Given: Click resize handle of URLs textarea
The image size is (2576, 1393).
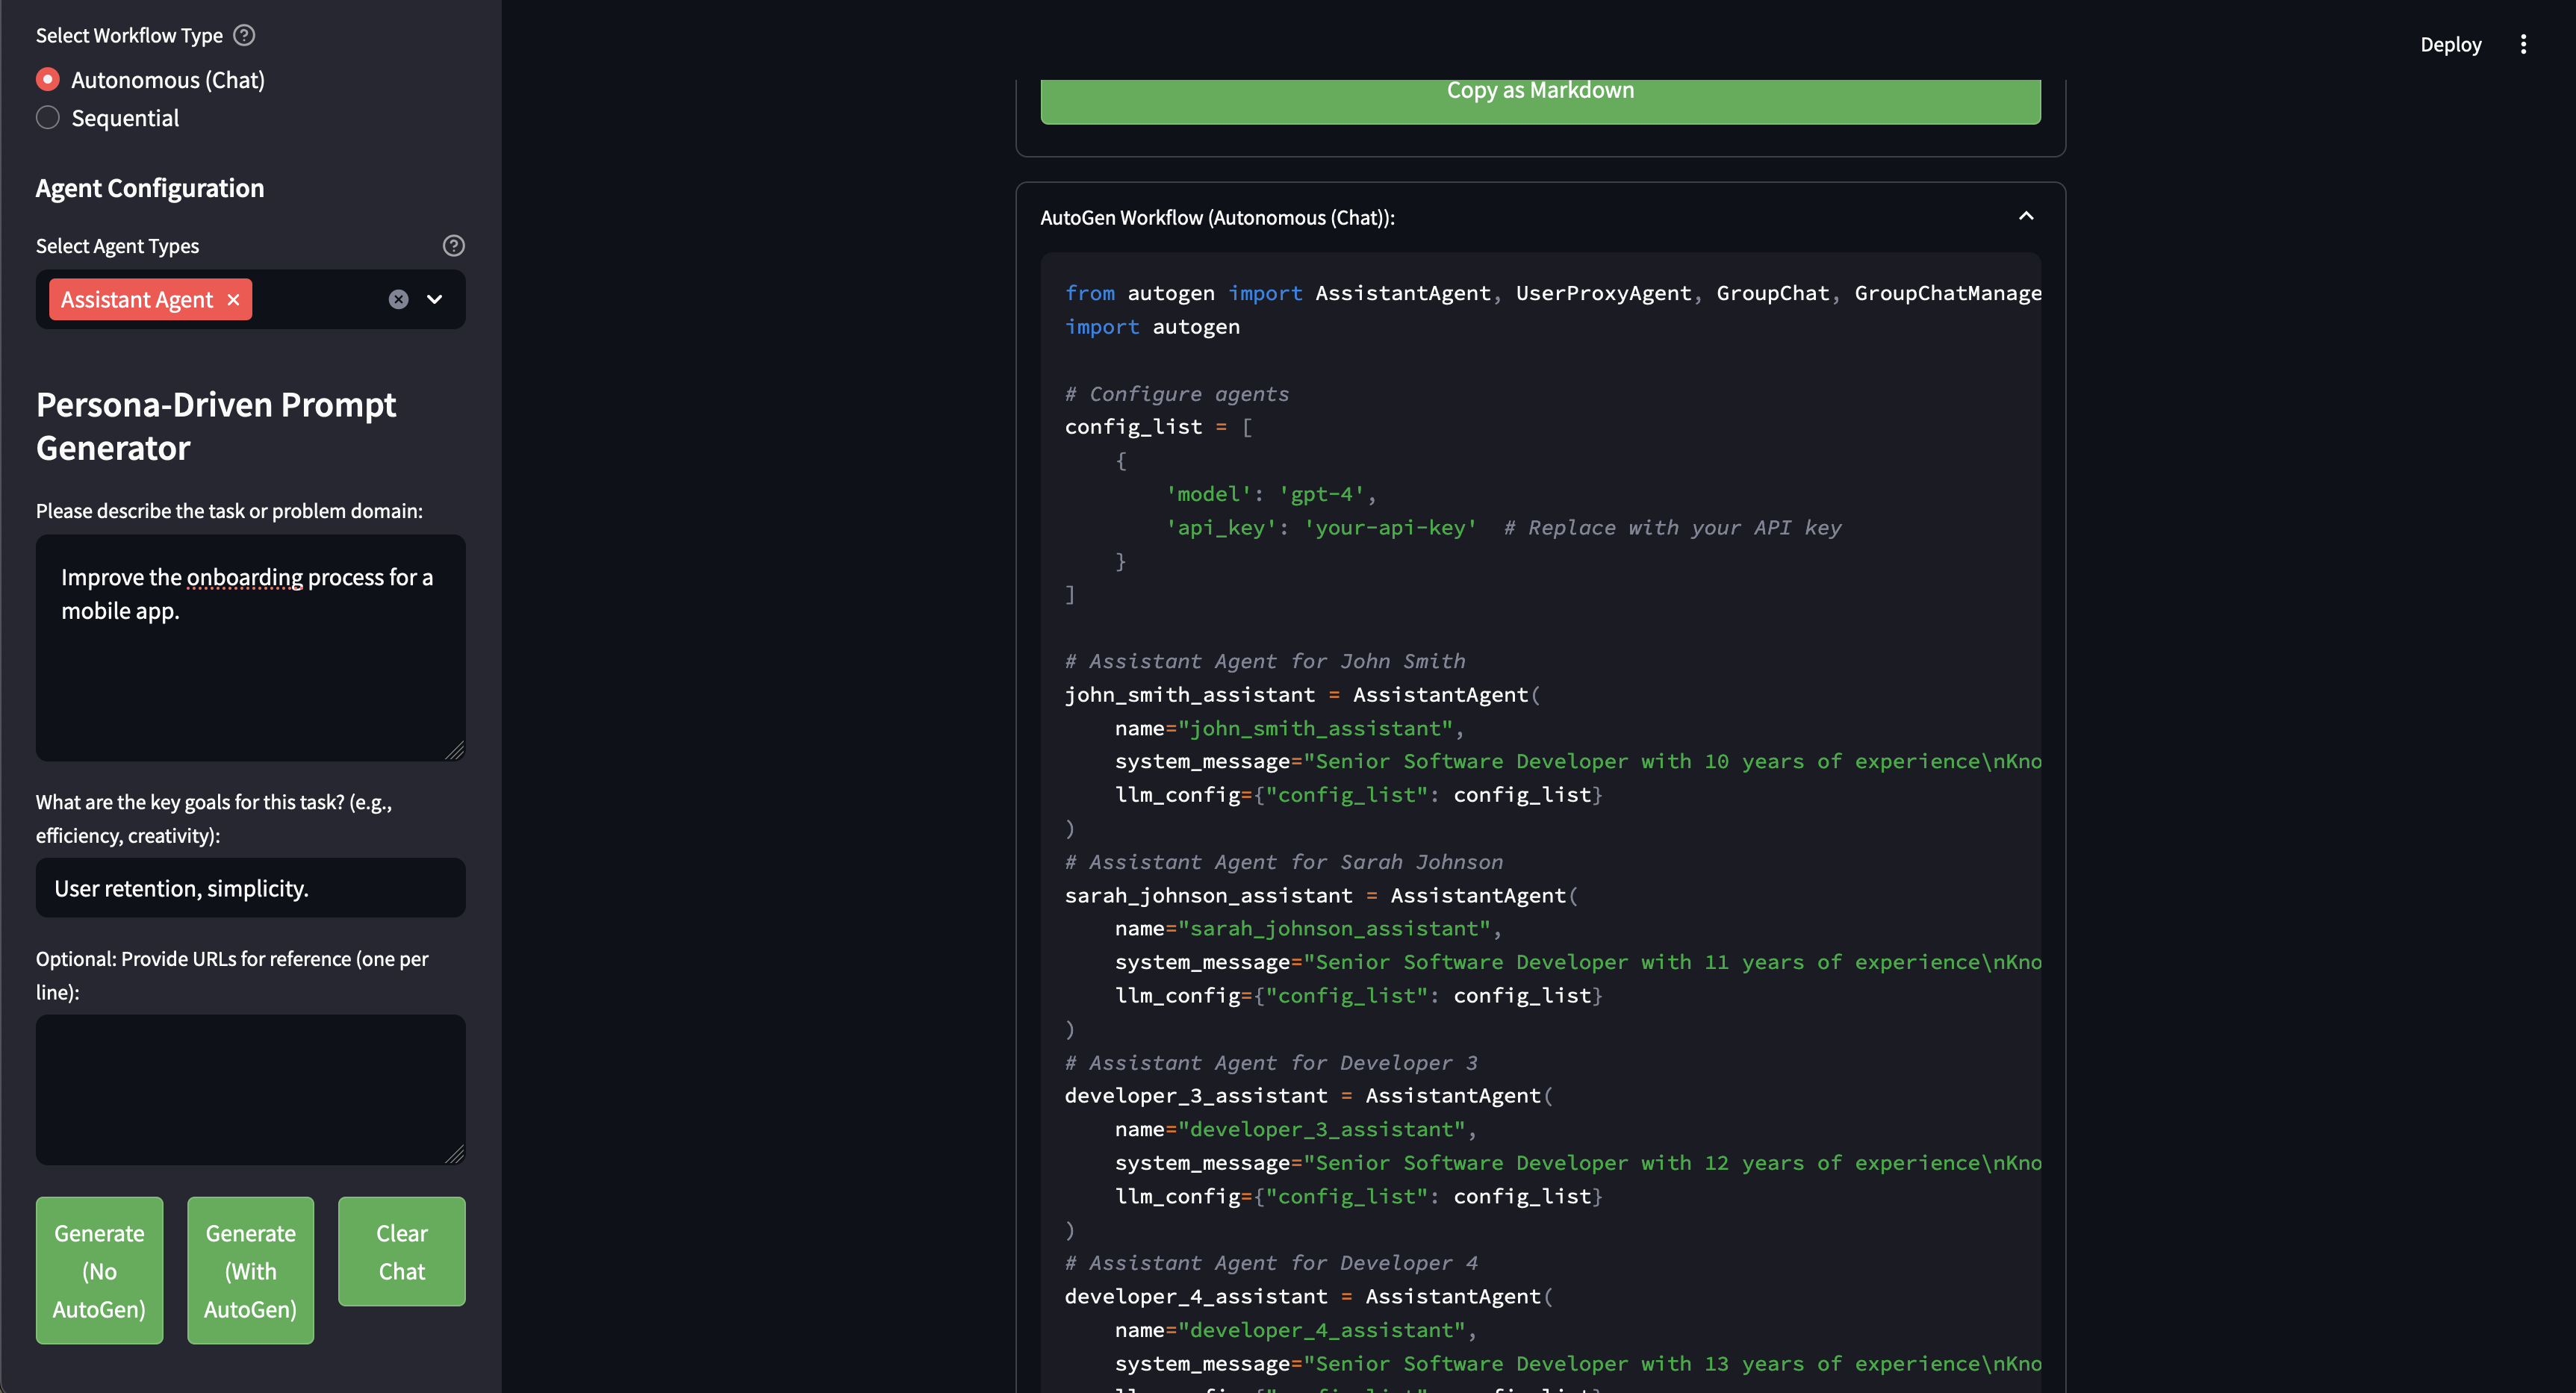Looking at the screenshot, I should [x=455, y=1154].
